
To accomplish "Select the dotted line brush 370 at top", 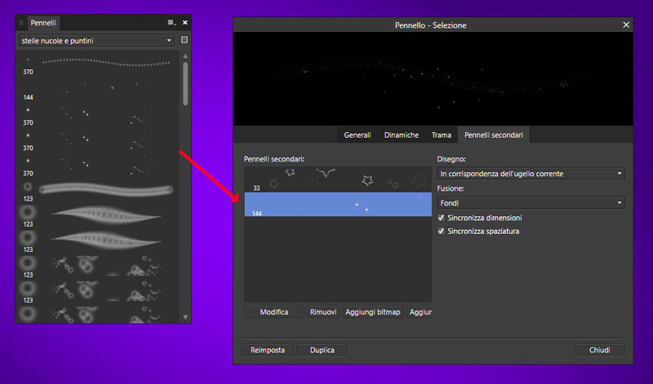I will [97, 64].
